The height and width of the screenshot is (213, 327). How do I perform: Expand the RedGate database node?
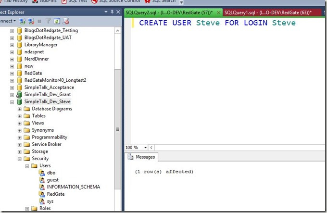point(12,74)
